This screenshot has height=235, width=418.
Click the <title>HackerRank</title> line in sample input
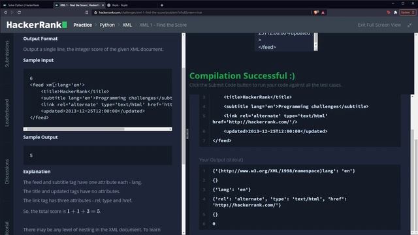75,91
